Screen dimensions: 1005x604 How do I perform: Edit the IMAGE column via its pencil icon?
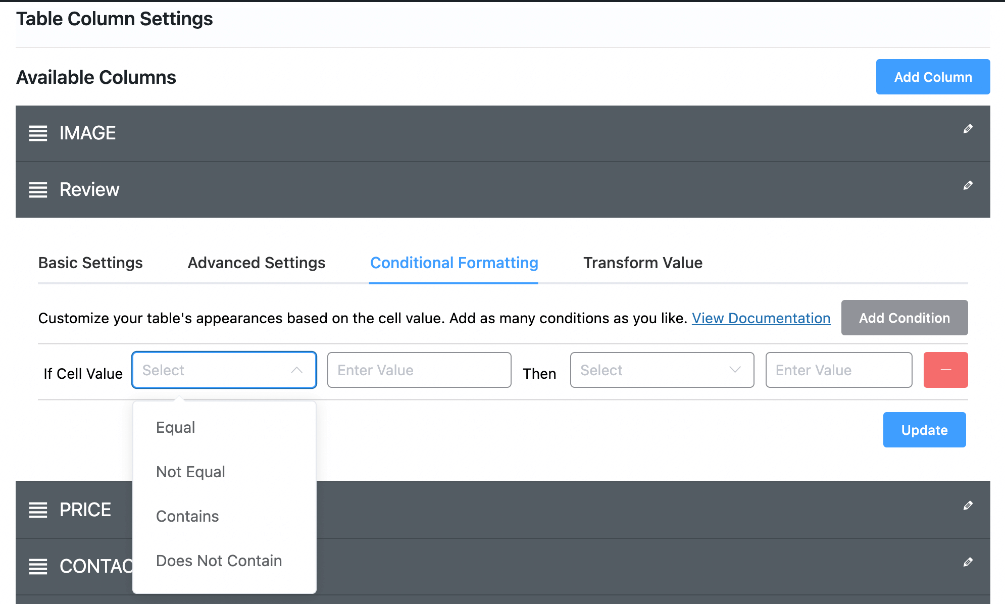click(x=968, y=130)
